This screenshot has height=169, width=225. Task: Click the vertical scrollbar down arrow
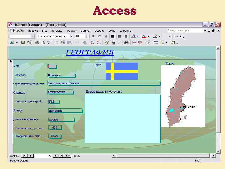pyautogui.click(x=218, y=151)
